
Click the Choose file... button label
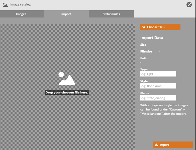tap(156, 27)
